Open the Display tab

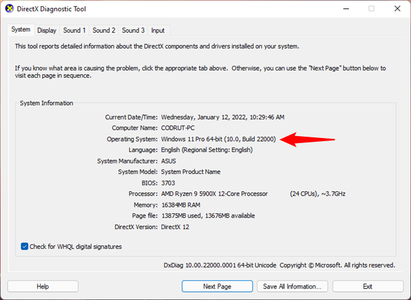[47, 30]
